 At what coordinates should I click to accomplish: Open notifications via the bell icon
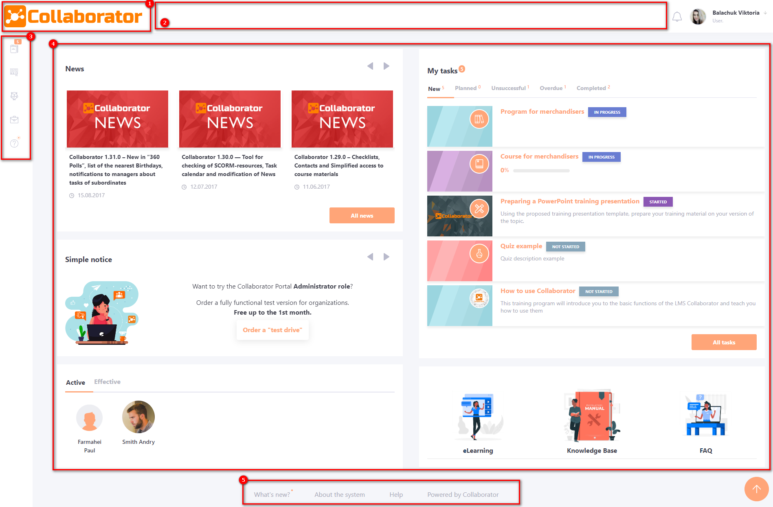click(x=677, y=17)
